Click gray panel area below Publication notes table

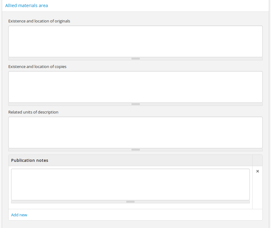(135, 224)
